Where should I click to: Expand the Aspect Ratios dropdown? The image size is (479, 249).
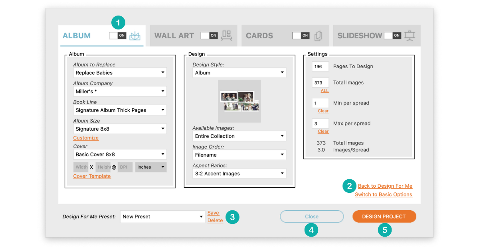point(239,173)
